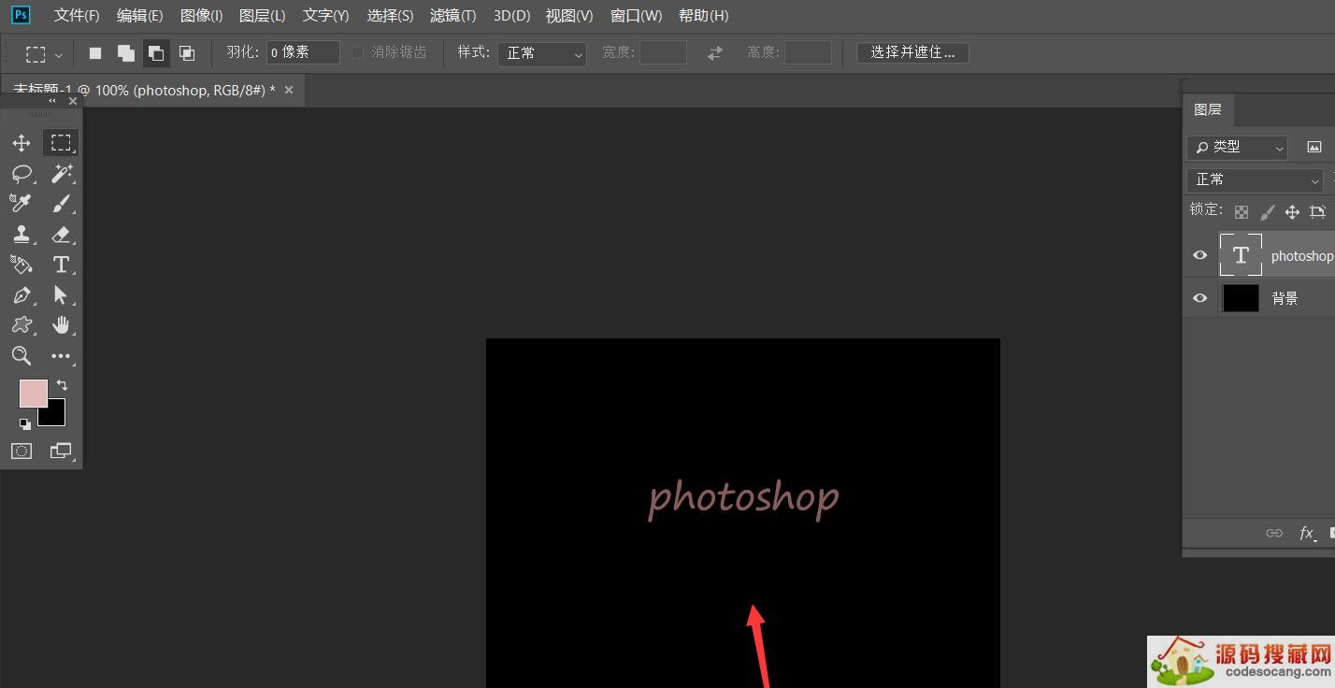Open the 文件(F) menu
1335x688 pixels.
pos(77,16)
